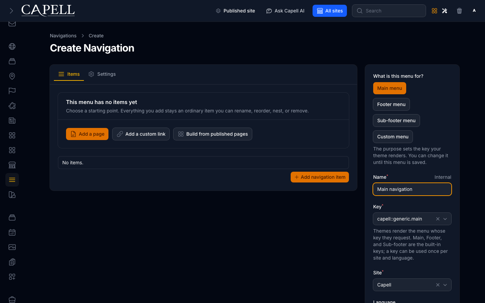Select the Main menu purpose option
The image size is (485, 303).
(x=390, y=88)
